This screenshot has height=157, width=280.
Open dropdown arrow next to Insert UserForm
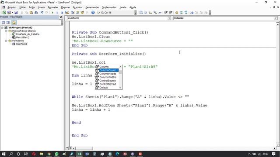(x=12, y=13)
